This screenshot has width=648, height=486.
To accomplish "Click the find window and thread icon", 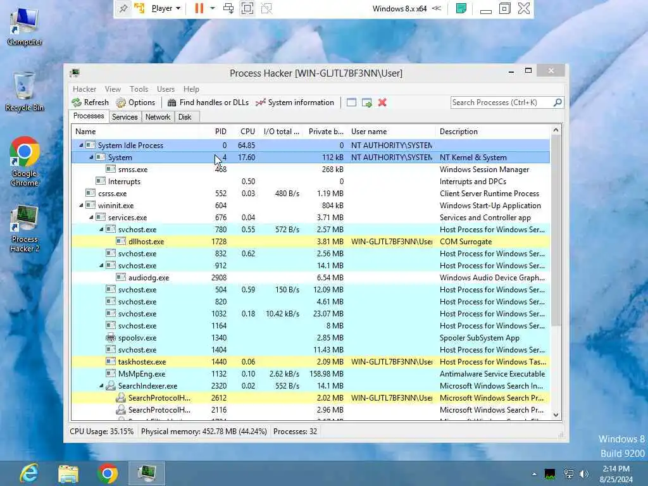I will coord(366,103).
